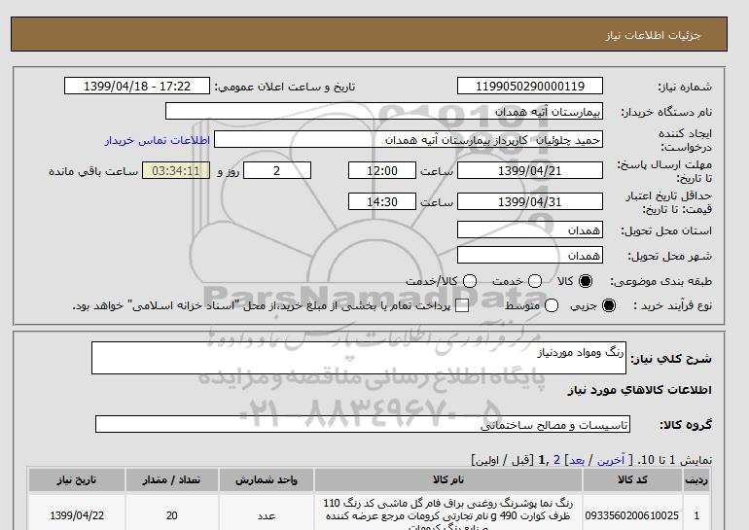
Task: Click the جزئیات اطلاعات نیاز header title
Action: (x=653, y=35)
